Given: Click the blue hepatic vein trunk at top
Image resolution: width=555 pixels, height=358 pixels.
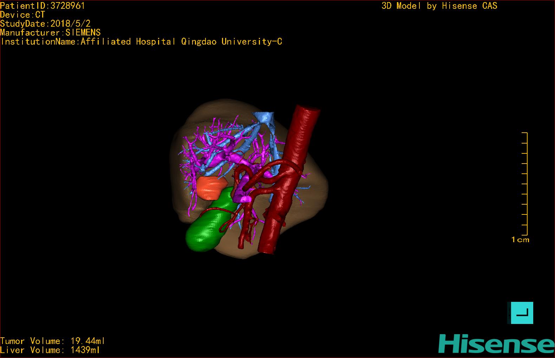Looking at the screenshot, I should click(264, 117).
